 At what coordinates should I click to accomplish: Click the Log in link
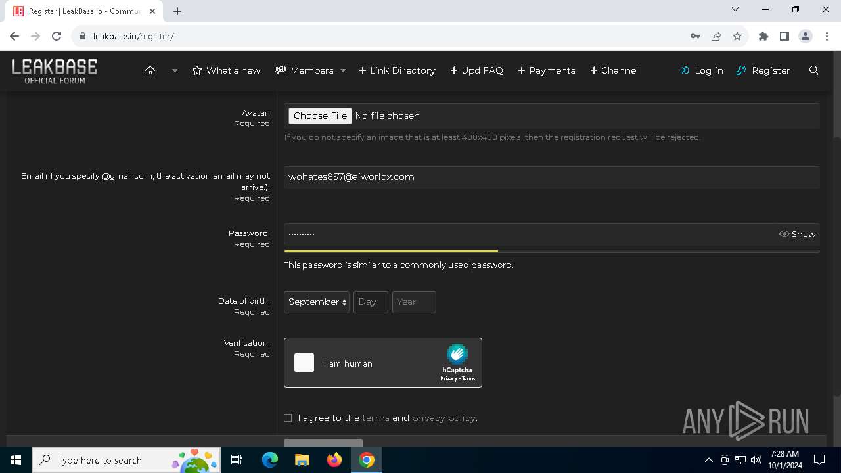(701, 70)
